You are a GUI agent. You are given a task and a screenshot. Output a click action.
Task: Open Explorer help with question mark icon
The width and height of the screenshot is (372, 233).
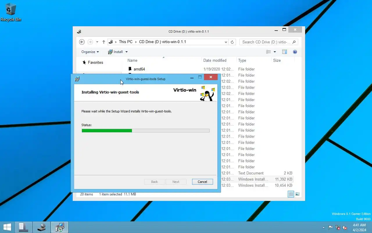[295, 52]
